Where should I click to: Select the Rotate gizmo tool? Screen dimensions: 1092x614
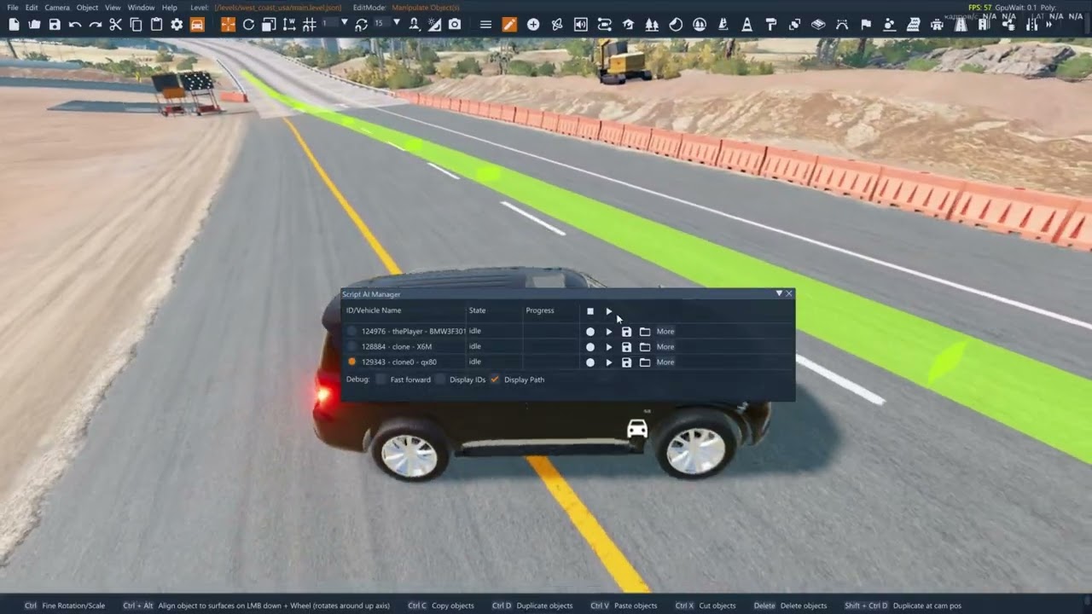pos(248,25)
